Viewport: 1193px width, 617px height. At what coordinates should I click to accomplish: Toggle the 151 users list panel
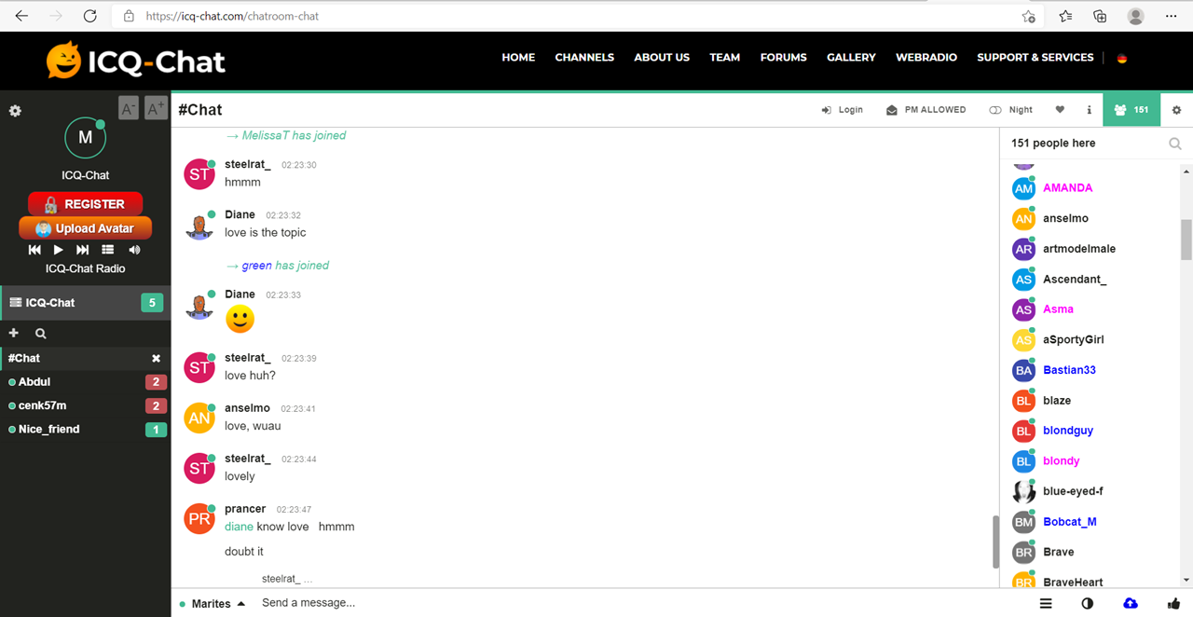pos(1131,110)
